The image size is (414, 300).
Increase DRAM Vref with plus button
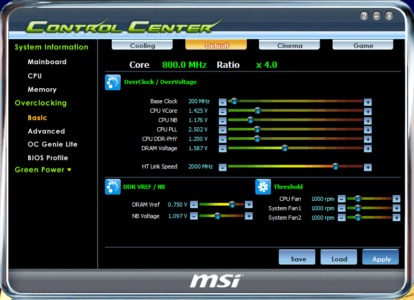pos(249,205)
